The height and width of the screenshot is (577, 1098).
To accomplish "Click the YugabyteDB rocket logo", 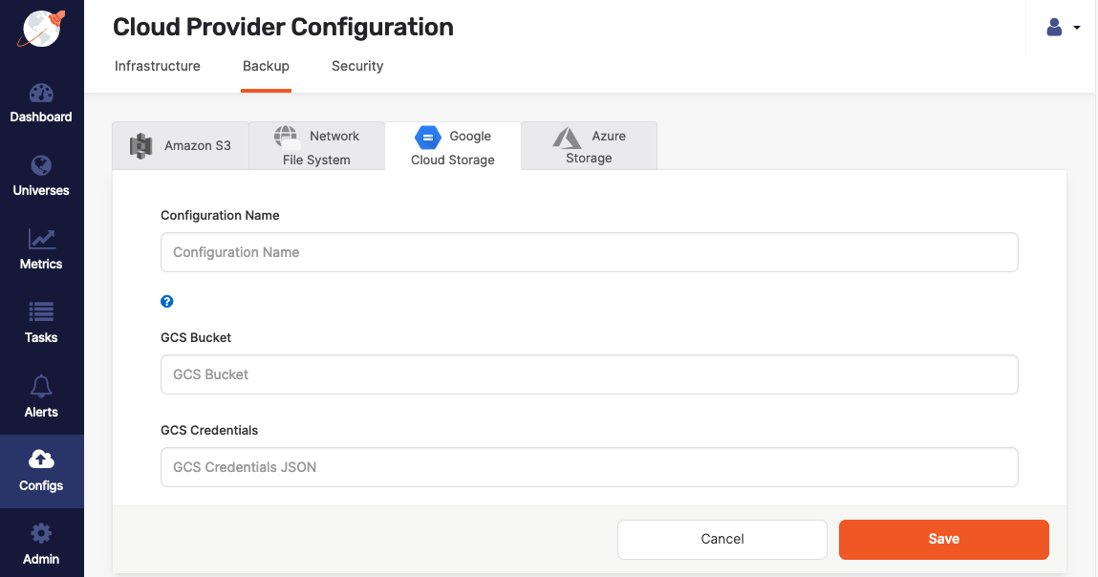I will [x=41, y=29].
